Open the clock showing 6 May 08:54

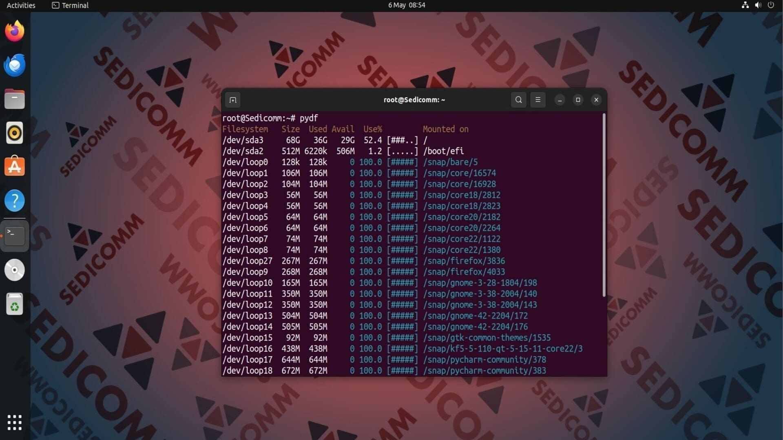click(407, 5)
